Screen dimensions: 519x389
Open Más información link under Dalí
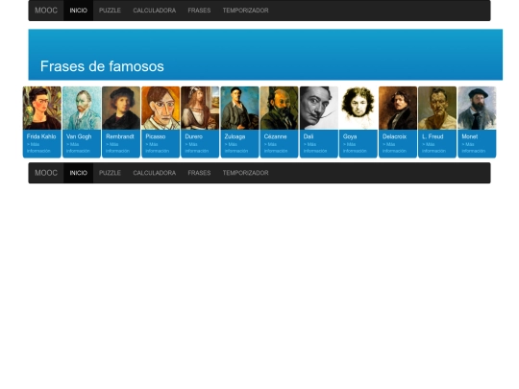tap(315, 148)
